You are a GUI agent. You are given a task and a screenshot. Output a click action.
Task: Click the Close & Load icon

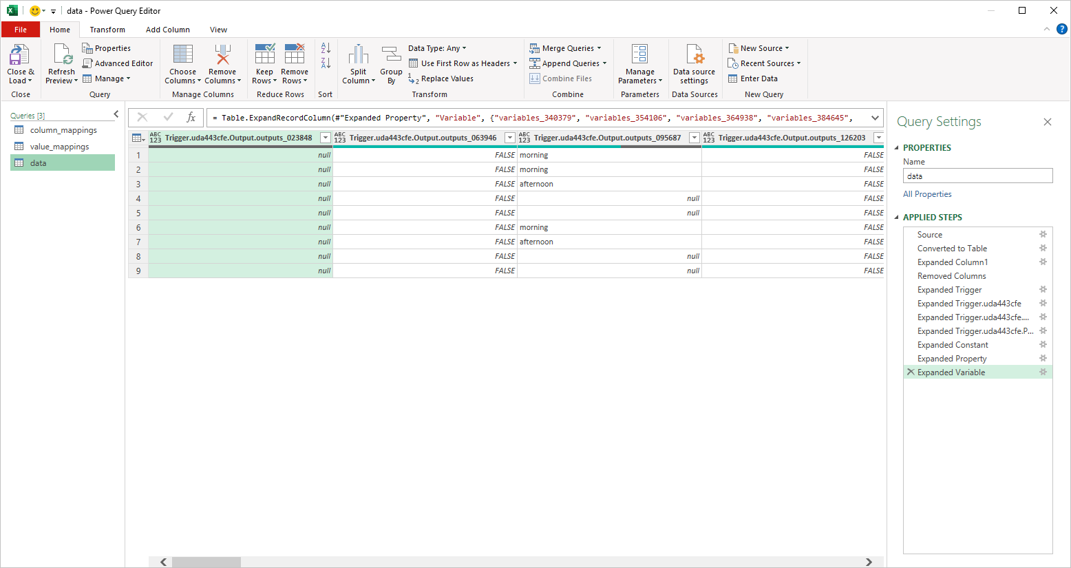tap(19, 55)
